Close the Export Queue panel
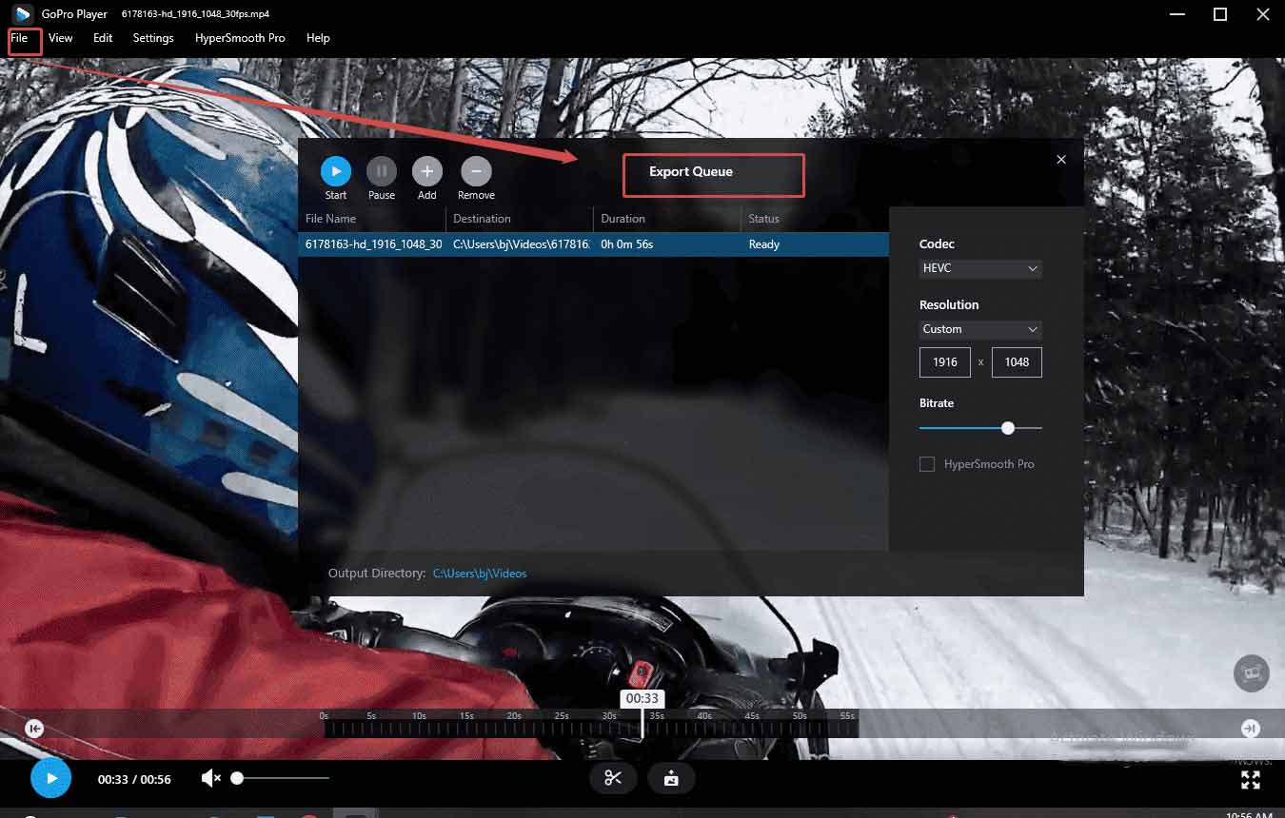This screenshot has width=1285, height=818. coord(1060,159)
